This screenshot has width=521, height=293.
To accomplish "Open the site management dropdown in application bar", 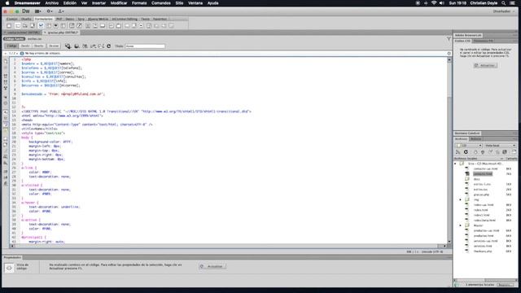I will pos(61,11).
